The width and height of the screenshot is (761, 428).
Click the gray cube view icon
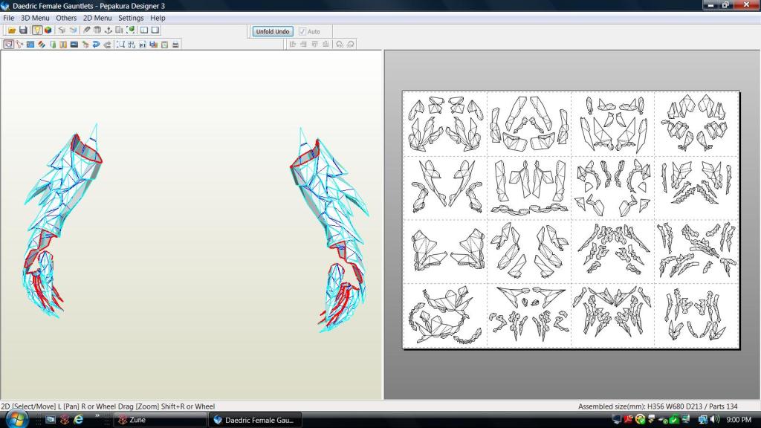[62, 30]
